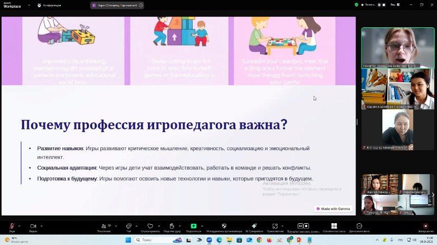
Task: Click the red End meeting button
Action: click(x=426, y=226)
